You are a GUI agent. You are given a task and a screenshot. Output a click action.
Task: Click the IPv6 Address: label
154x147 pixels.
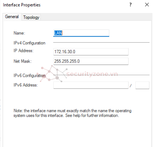(x=26, y=85)
